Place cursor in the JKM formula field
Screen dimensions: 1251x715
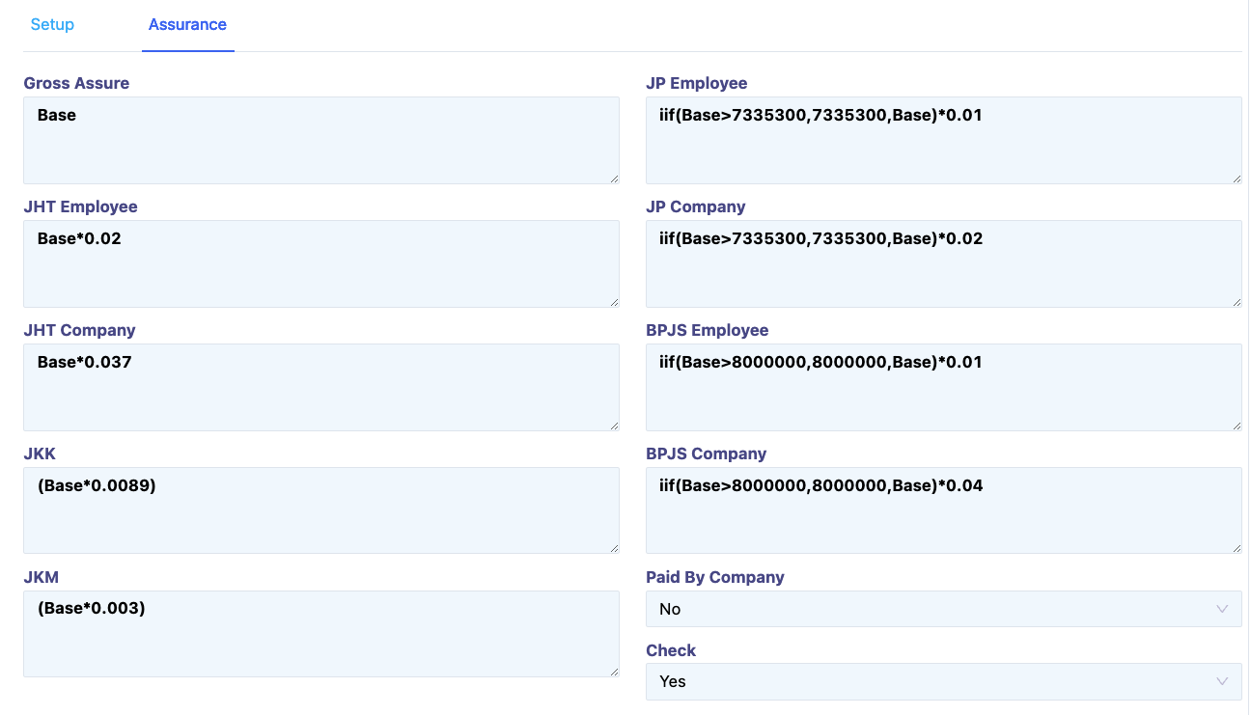coord(320,634)
